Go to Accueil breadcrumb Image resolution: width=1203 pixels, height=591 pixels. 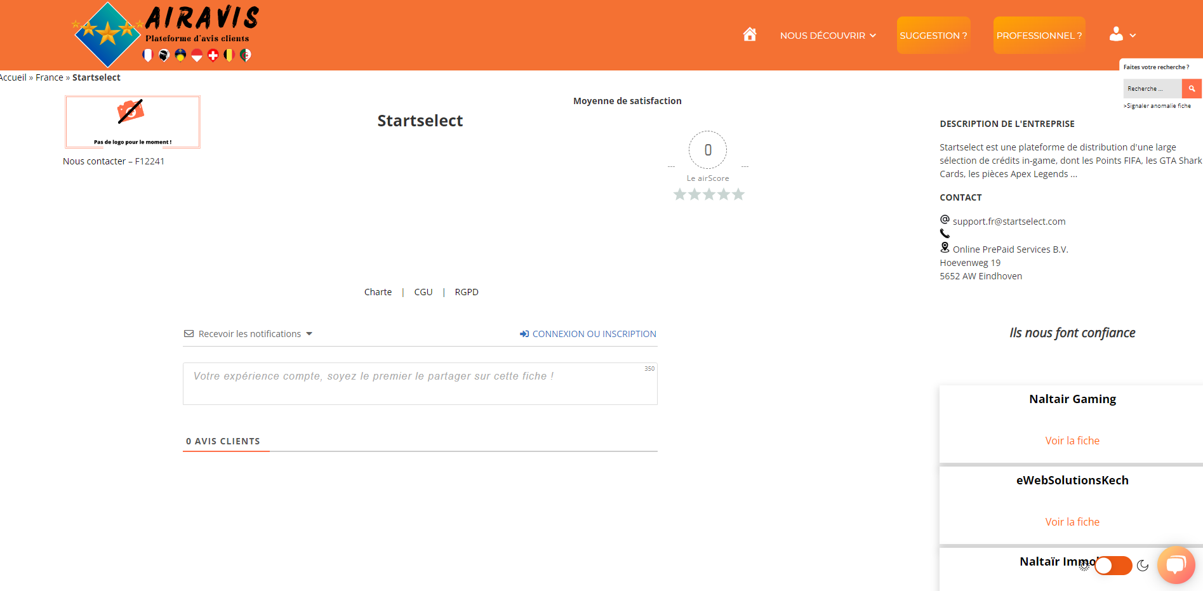[13, 77]
